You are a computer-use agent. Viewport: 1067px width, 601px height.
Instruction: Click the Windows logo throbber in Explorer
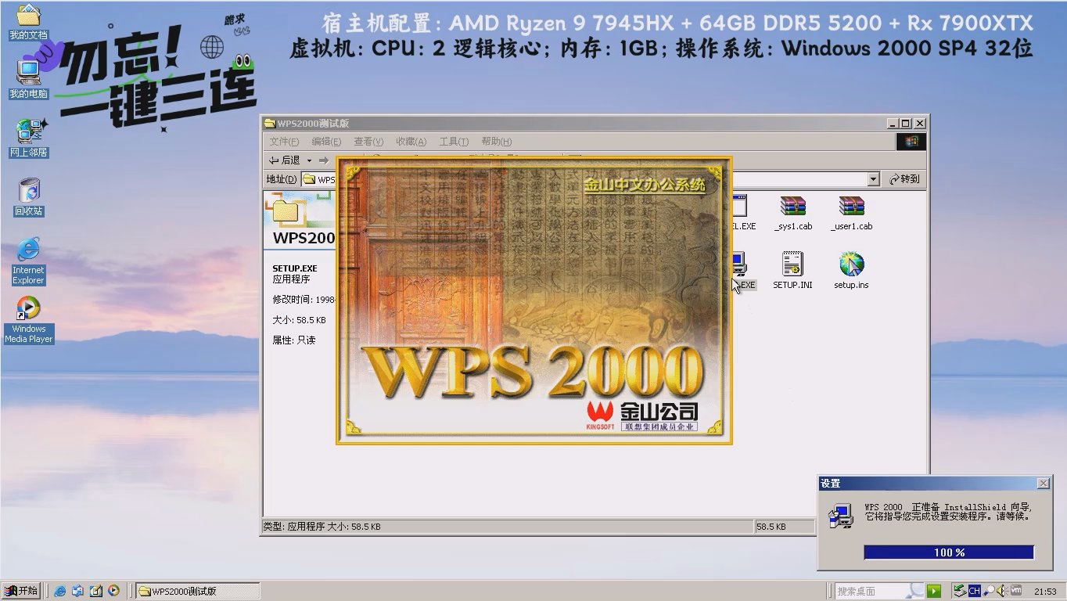click(911, 142)
